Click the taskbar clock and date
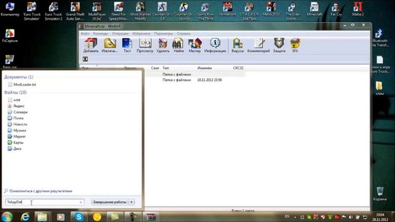The width and height of the screenshot is (395, 222). pos(380,217)
